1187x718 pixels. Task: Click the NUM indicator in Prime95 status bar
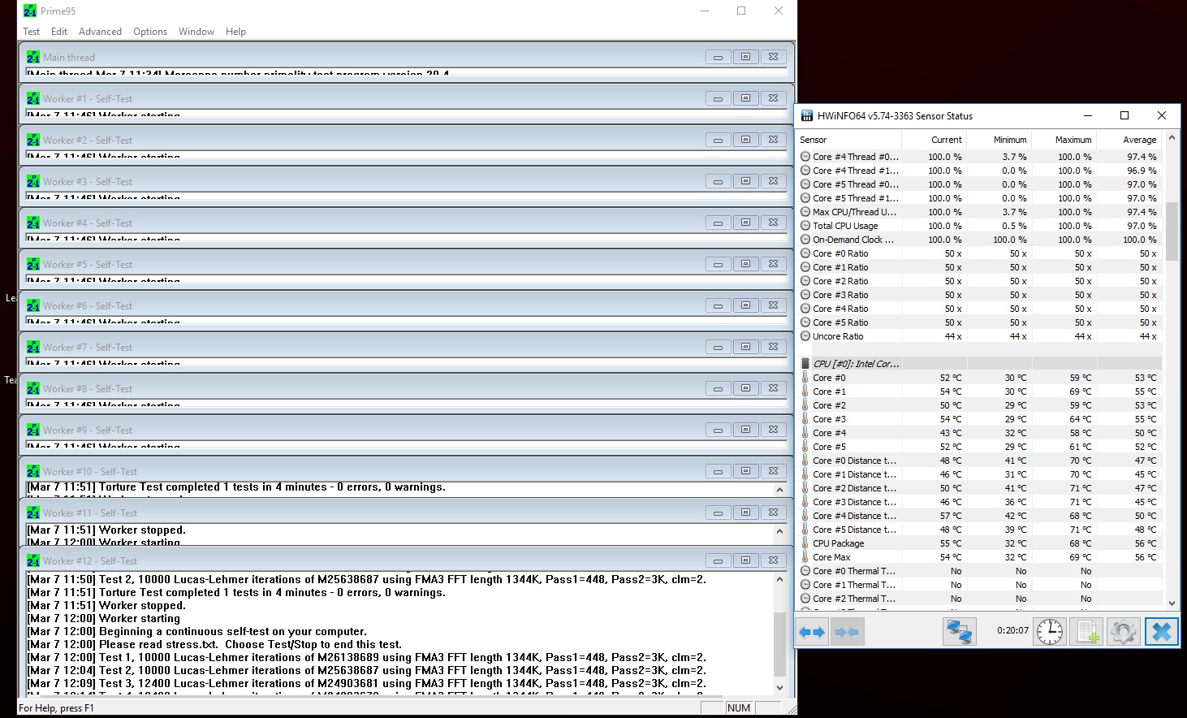click(x=739, y=707)
